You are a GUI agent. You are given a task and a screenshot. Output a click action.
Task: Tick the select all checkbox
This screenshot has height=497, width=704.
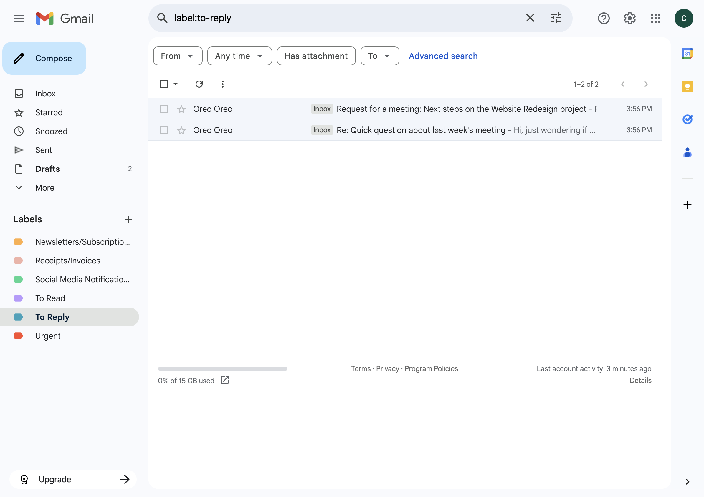(164, 84)
